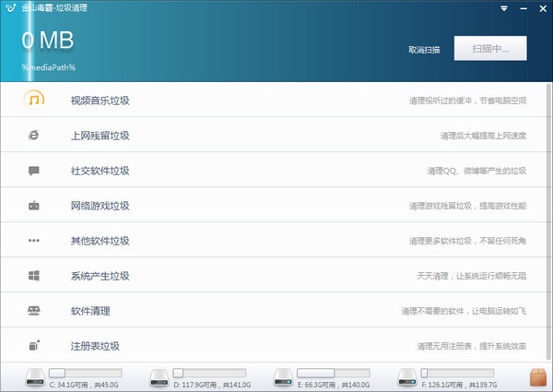Click the social software chat bubble icon
Viewport: 553px width, 392px height.
(34, 171)
